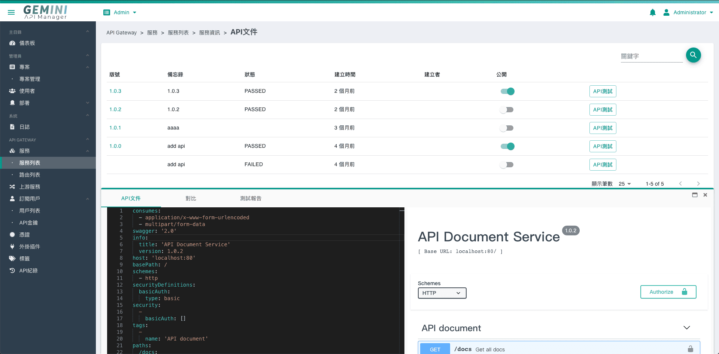
Task: Open the Admin dropdown in header
Action: pos(120,12)
